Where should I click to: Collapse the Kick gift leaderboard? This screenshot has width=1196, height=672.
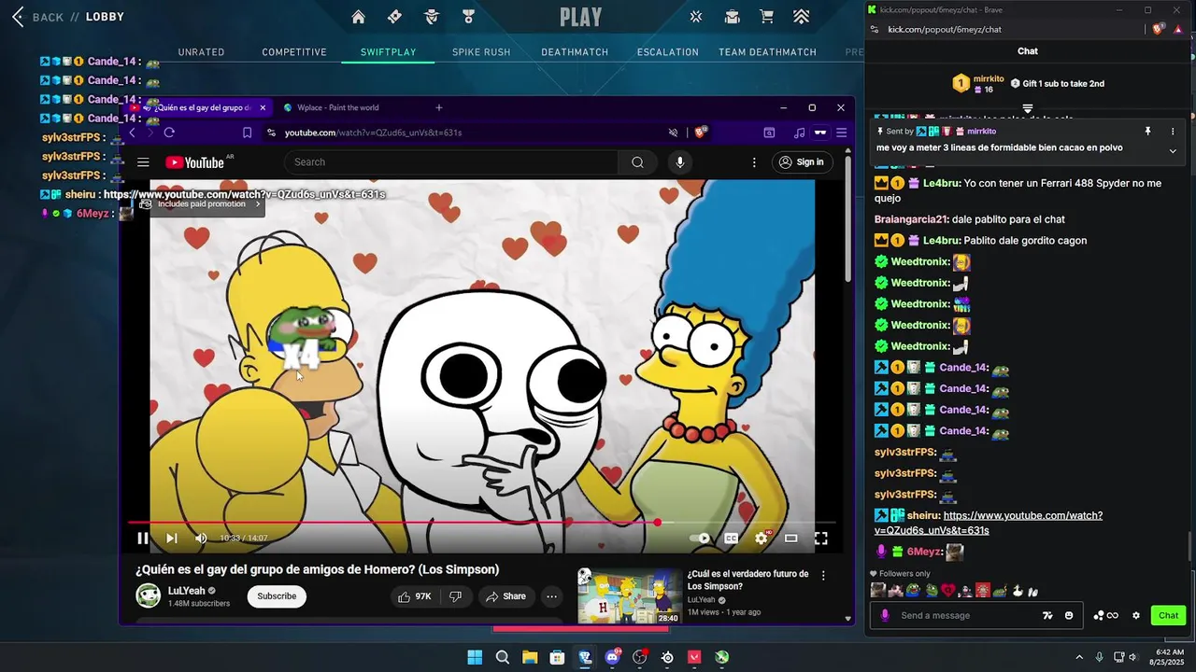click(1027, 108)
